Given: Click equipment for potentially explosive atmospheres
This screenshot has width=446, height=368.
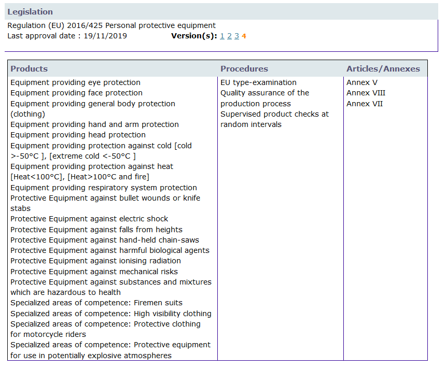Looking at the screenshot, I should pos(110,350).
